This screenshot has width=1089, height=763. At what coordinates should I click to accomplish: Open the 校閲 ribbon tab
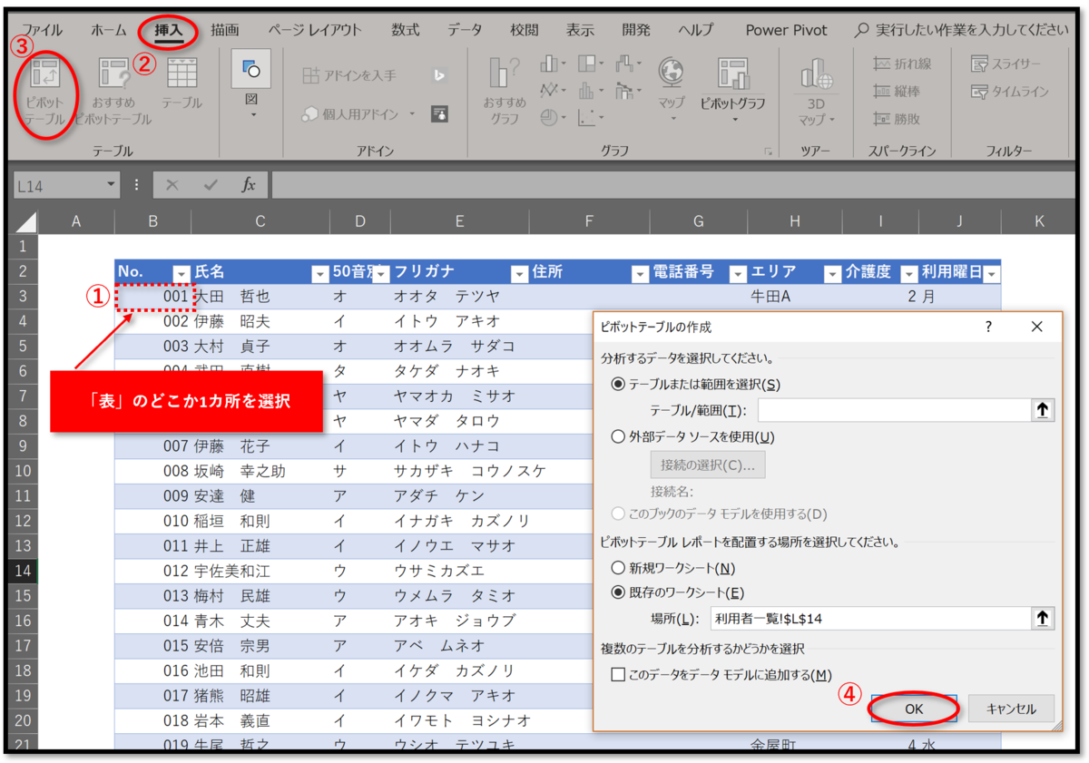524,29
